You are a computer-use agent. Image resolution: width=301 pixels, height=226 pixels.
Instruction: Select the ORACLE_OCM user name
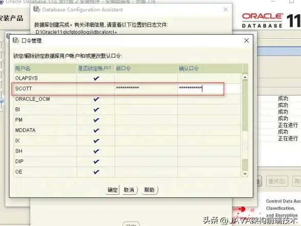(x=32, y=99)
